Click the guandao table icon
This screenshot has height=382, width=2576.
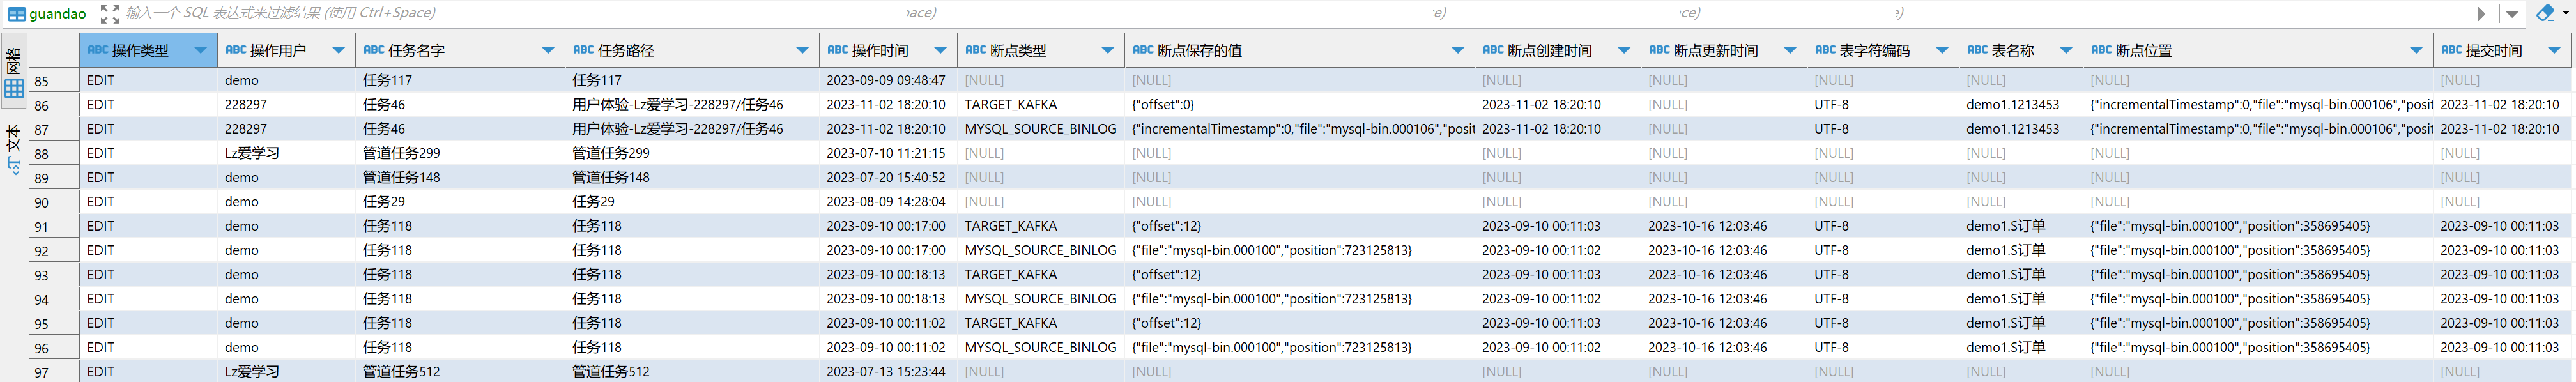coord(17,14)
